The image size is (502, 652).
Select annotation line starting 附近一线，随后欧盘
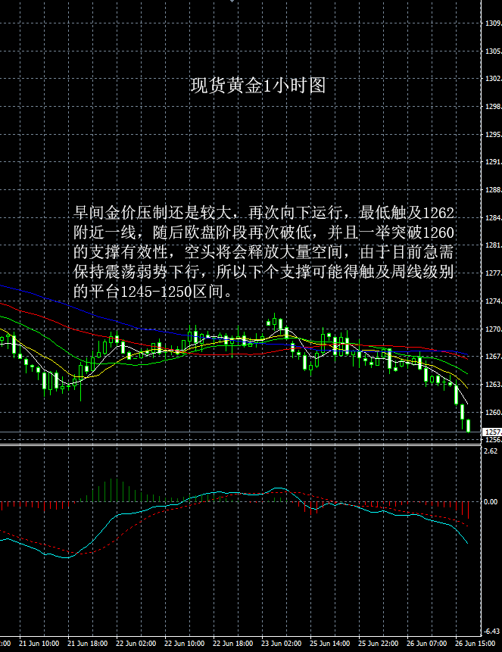(x=263, y=232)
